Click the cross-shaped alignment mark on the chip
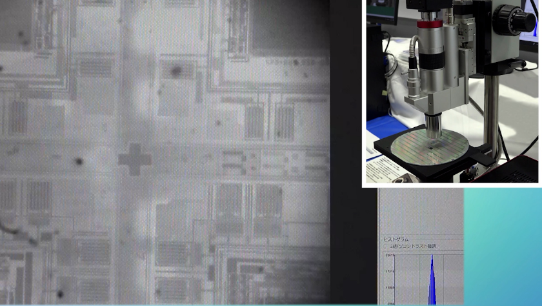542x306 pixels. pos(134,159)
